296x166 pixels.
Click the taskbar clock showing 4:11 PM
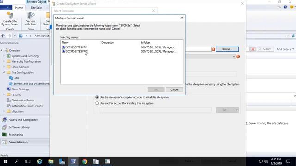[x=276, y=161]
